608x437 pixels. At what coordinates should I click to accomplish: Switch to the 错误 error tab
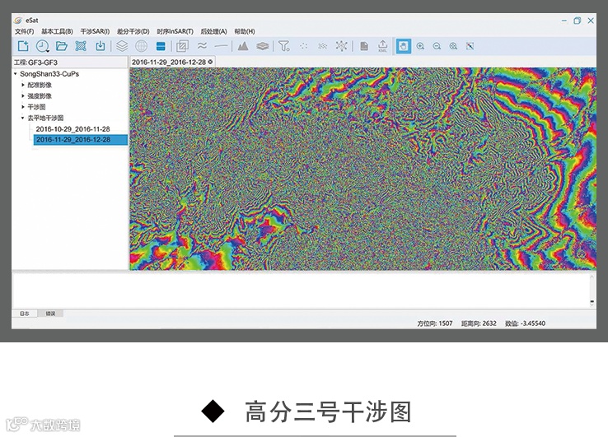50,314
